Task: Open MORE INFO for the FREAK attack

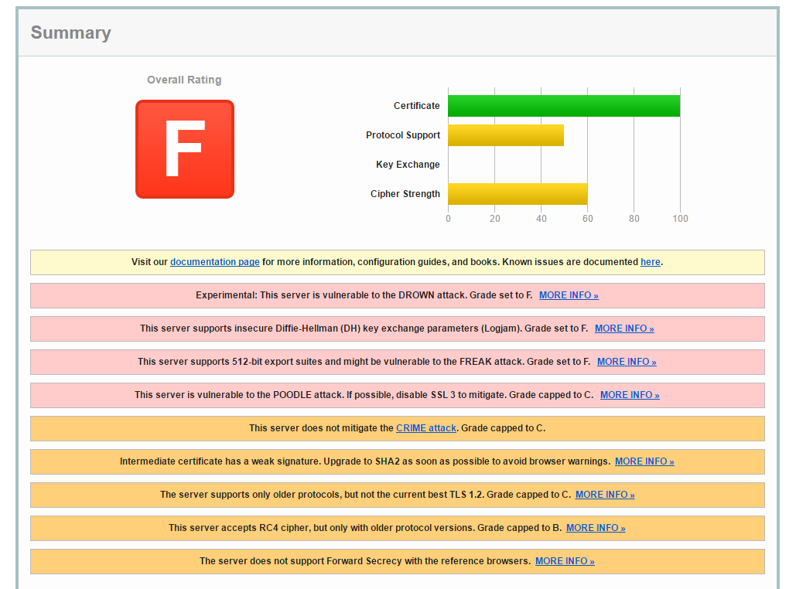Action: point(626,362)
